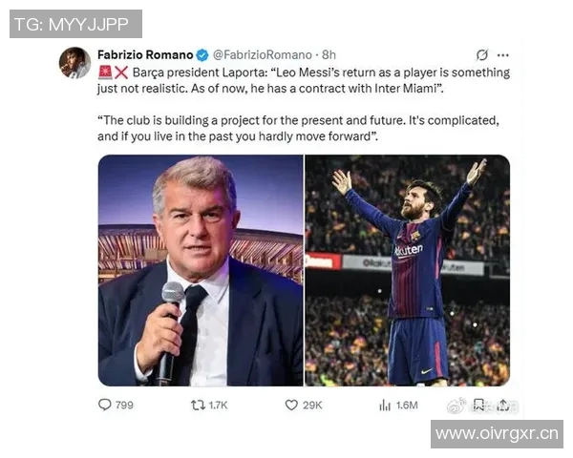Viewport: 573px width, 458px height.
Task: Open the left photo of Laporta with microphone
Action: coord(200,270)
